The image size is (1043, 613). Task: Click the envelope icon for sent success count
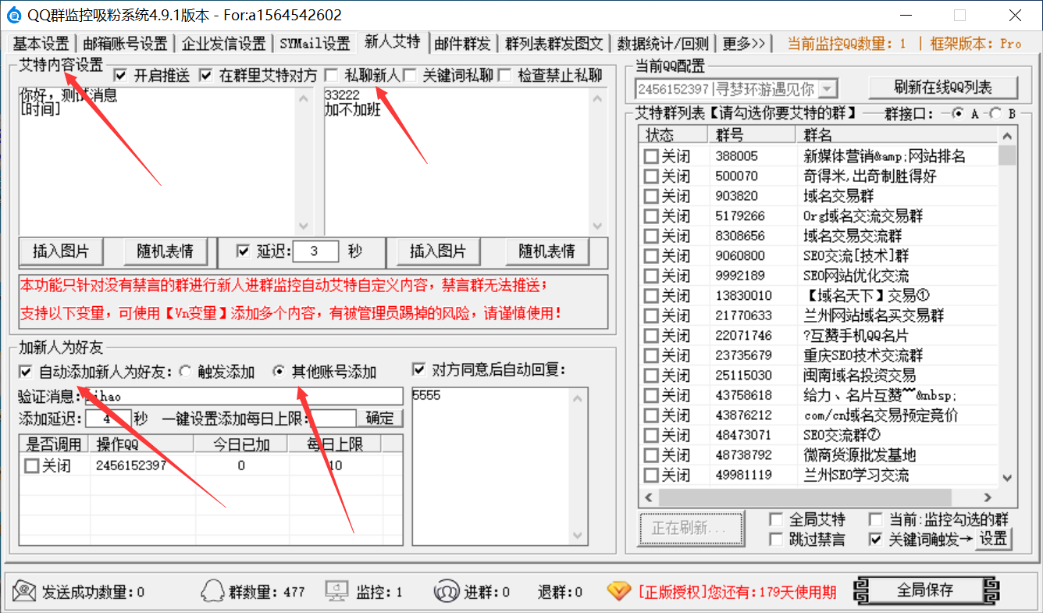point(24,590)
